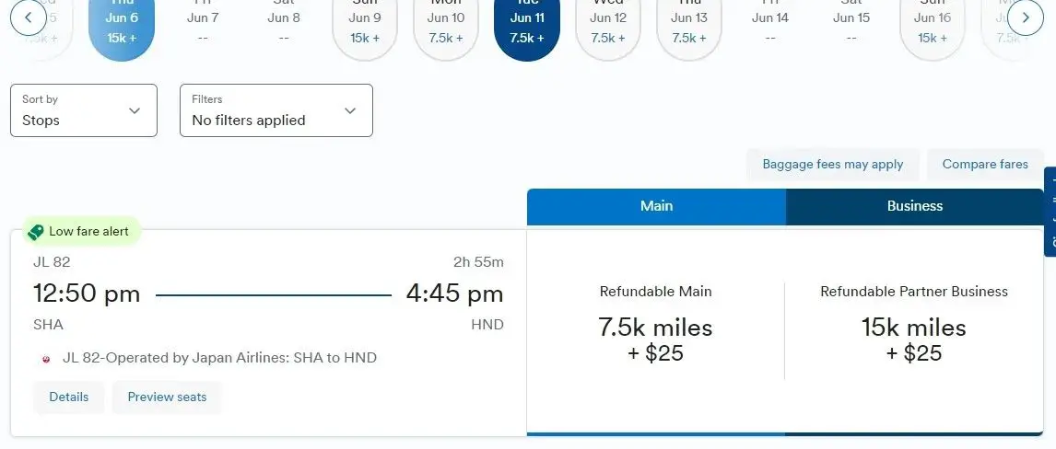Open flight Details for JL 82
The height and width of the screenshot is (449, 1056).
(x=69, y=397)
